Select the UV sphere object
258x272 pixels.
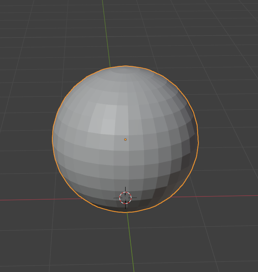[133, 161]
